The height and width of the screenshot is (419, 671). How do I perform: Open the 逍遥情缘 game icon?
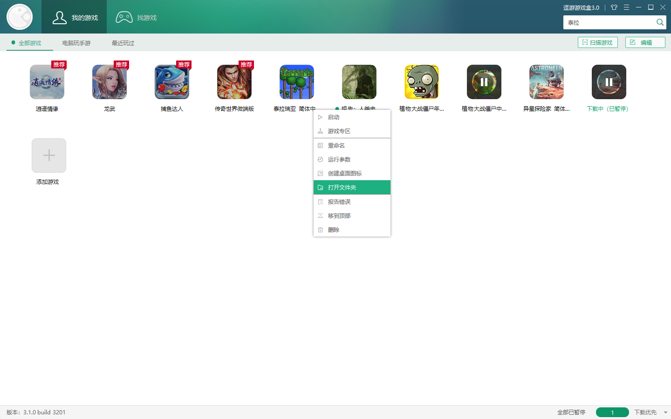pos(47,82)
